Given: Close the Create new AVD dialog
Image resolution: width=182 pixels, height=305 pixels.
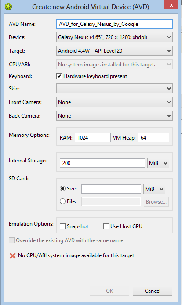Looking at the screenshot, I should coord(171,5).
